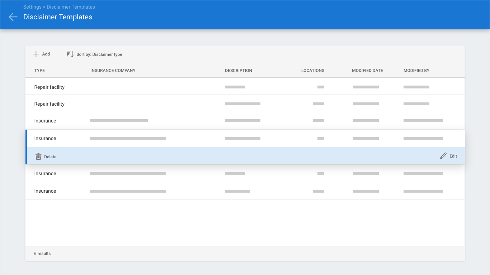
Task: Click the back arrow icon
Action: click(13, 17)
